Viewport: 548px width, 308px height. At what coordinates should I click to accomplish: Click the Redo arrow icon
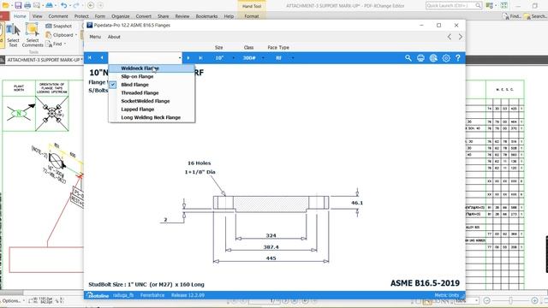76,6
